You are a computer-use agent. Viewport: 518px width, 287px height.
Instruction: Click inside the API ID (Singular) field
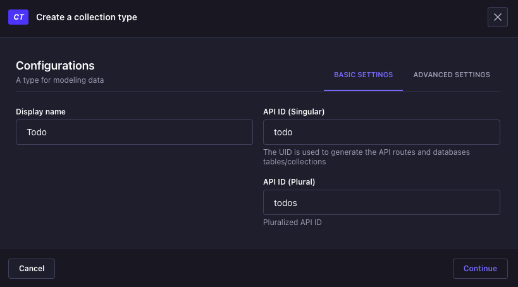(381, 132)
